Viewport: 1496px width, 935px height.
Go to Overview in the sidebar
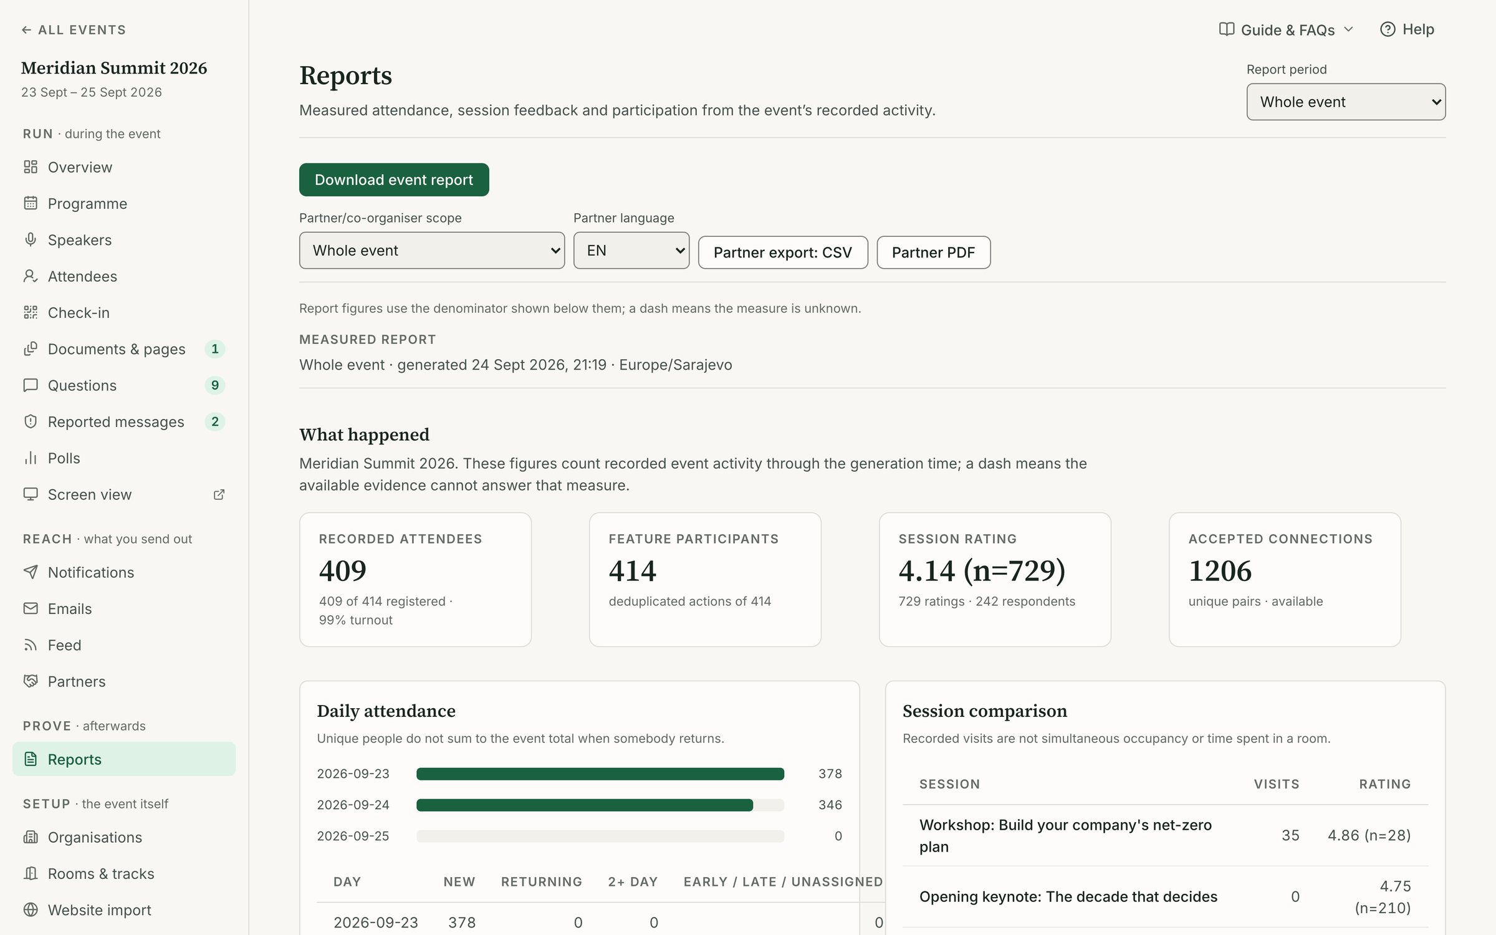click(x=124, y=167)
